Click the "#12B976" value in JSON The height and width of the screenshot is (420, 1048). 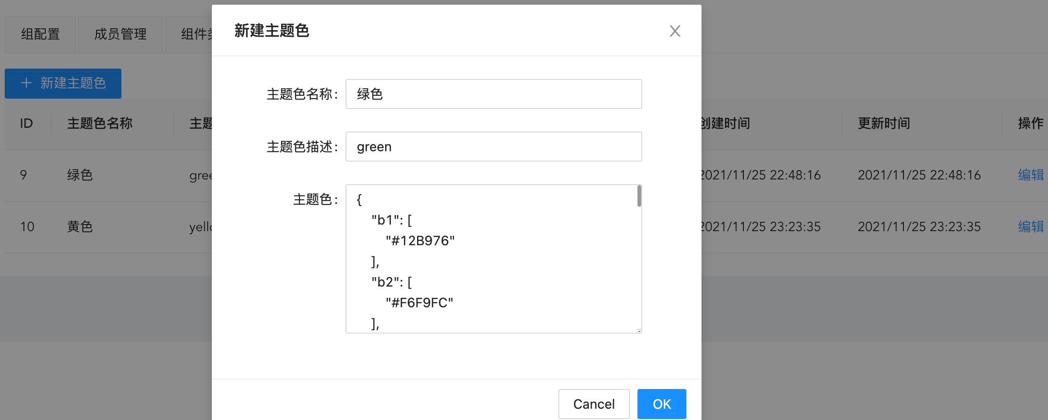click(x=420, y=241)
